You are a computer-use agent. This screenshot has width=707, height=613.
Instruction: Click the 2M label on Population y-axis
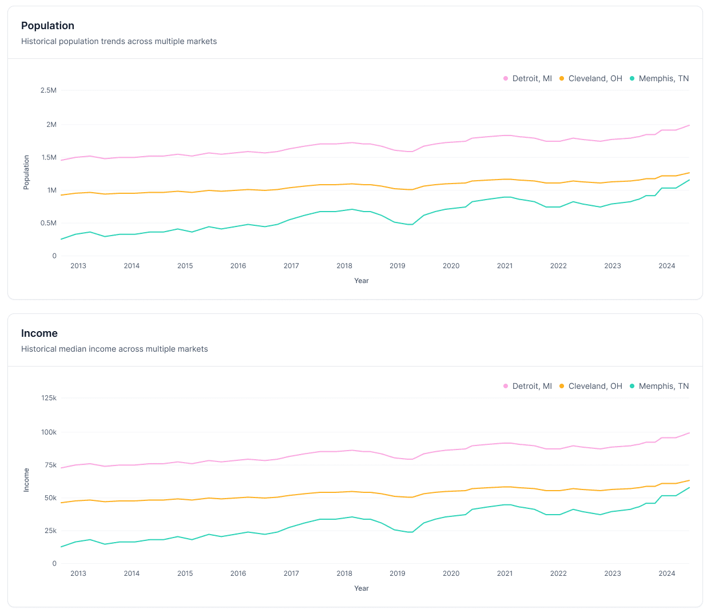pyautogui.click(x=51, y=125)
